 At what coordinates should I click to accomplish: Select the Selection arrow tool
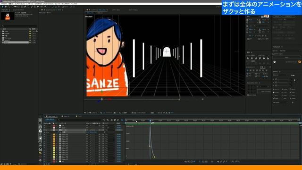(x=3, y=7)
